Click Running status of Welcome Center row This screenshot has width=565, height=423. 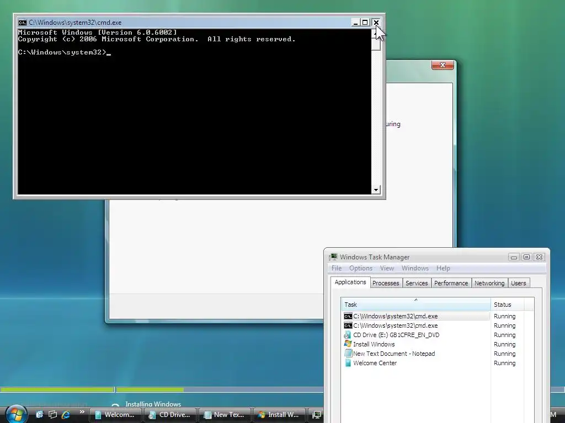click(x=504, y=363)
